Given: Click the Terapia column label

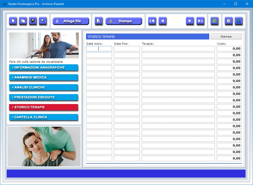Looking at the screenshot, I should pyautogui.click(x=148, y=44).
